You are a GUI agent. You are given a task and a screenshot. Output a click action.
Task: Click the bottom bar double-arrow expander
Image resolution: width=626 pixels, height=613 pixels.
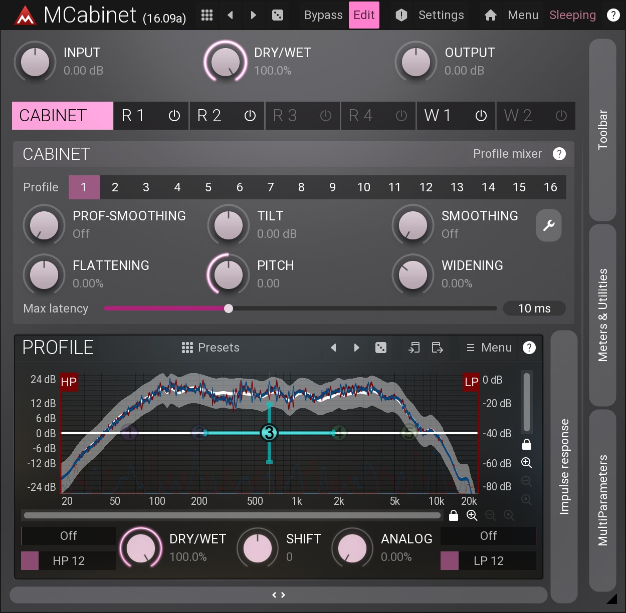click(279, 595)
